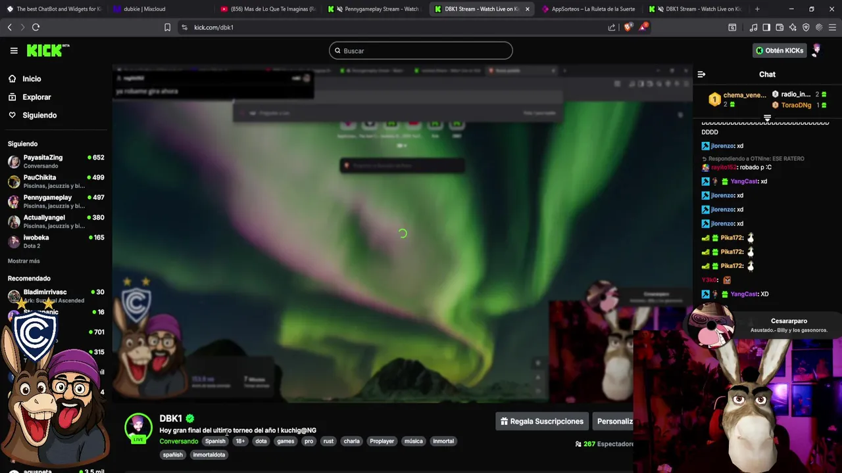The image size is (842, 473).
Task: Select the pro tag
Action: [309, 441]
